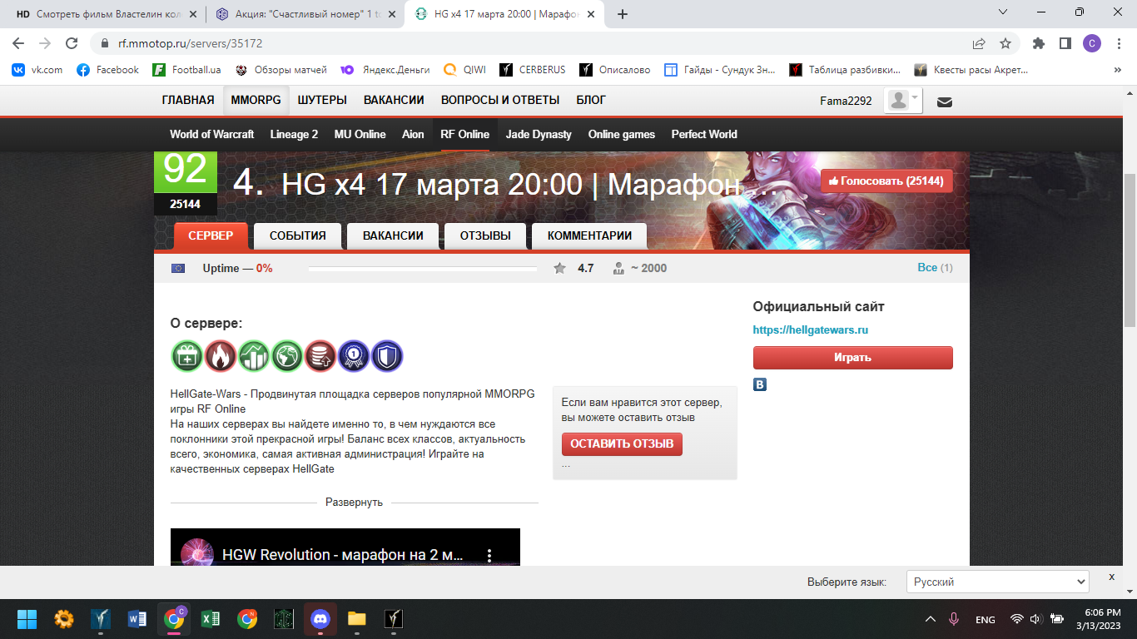1137x639 pixels.
Task: Show hidden system tray icons
Action: (x=930, y=619)
